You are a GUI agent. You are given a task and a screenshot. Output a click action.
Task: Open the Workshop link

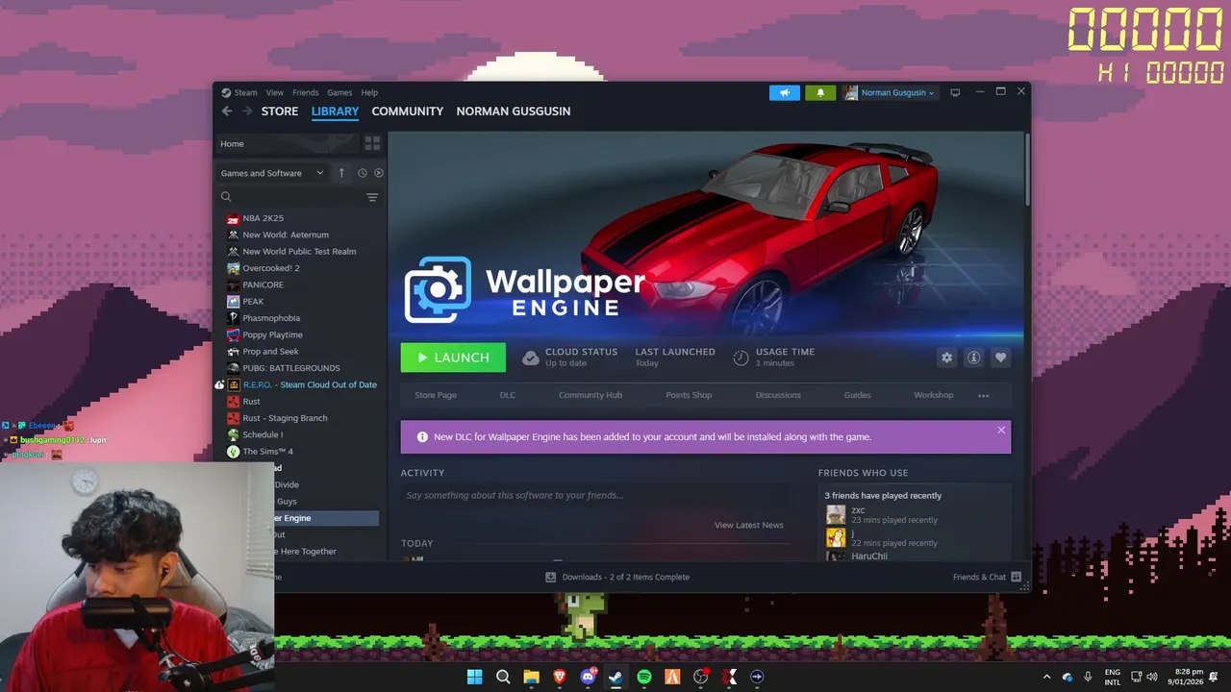point(934,395)
